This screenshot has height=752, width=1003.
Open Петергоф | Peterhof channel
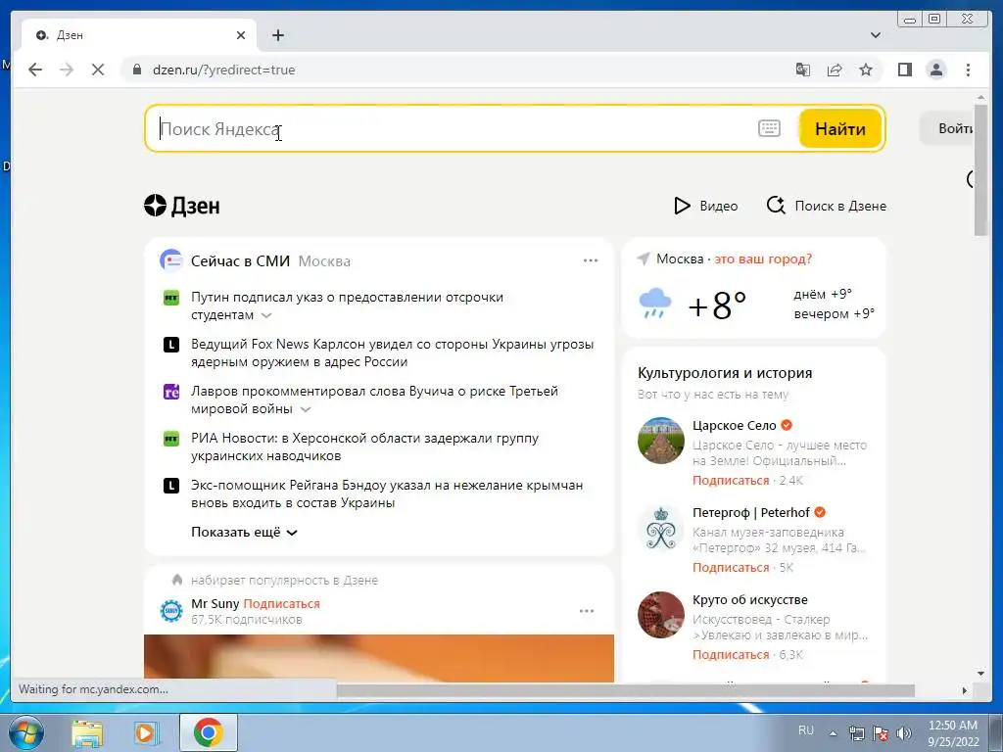click(751, 512)
